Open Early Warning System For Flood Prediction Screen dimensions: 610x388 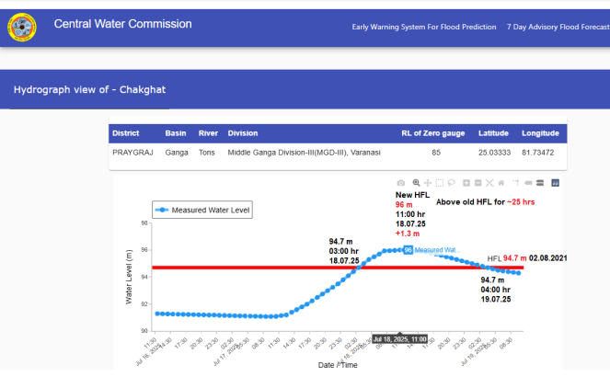423,27
